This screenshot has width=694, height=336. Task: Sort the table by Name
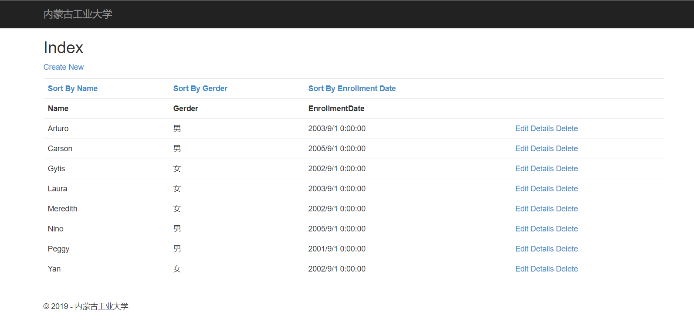pyautogui.click(x=73, y=88)
